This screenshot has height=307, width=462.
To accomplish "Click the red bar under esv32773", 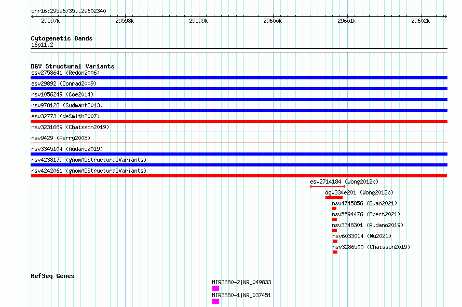I will coord(239,121).
